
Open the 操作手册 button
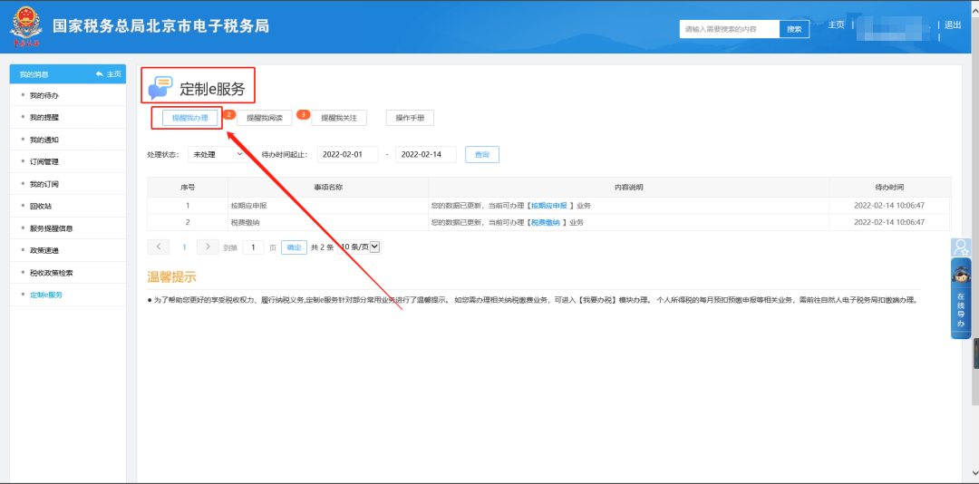(410, 118)
